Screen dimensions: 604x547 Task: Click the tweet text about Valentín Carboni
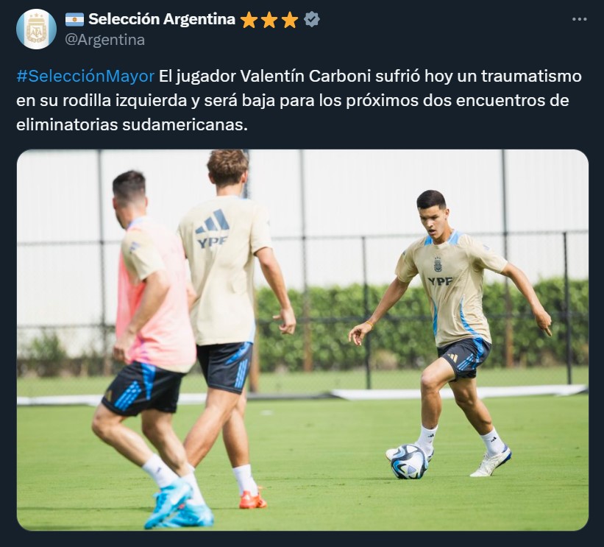pos(299,100)
